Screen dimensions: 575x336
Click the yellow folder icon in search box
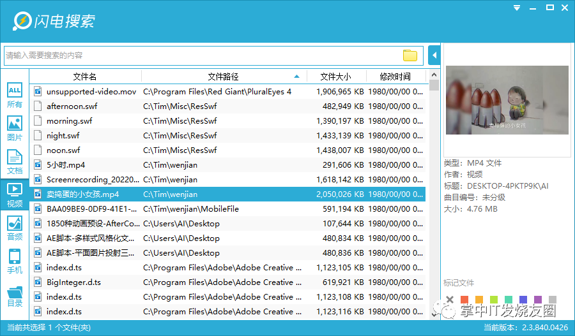pos(410,55)
